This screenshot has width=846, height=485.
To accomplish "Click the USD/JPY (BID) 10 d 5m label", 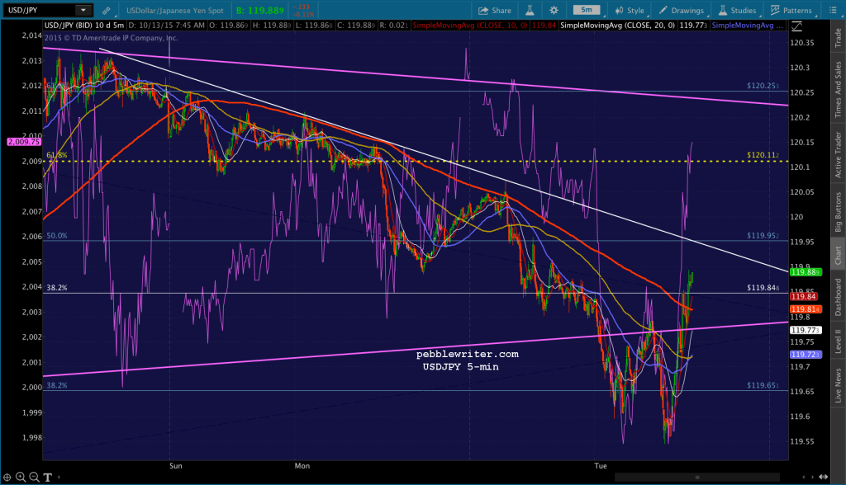I will click(x=84, y=26).
